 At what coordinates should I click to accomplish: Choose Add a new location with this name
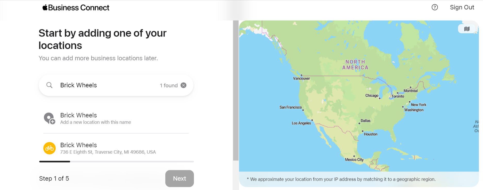(116, 118)
